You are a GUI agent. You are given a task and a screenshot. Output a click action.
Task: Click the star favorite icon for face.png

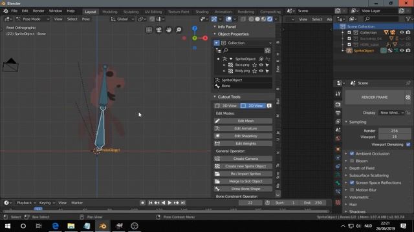point(254,64)
